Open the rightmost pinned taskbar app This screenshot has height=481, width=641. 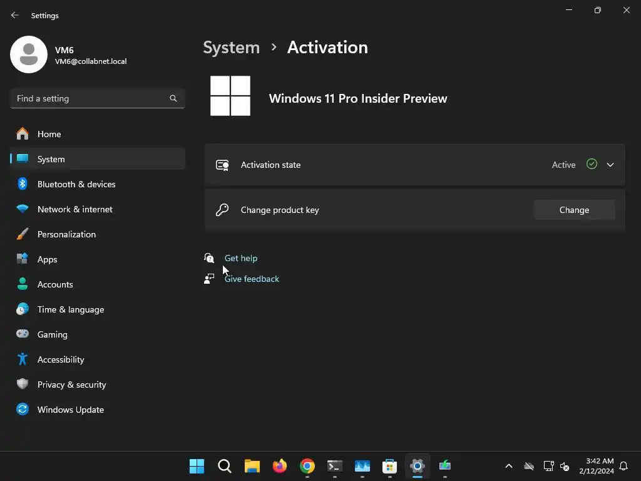pos(445,466)
